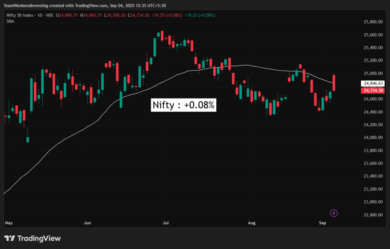Click the 23,200.00 price axis label
Image resolution: width=390 pixels, height=249 pixels.
pos(373,189)
